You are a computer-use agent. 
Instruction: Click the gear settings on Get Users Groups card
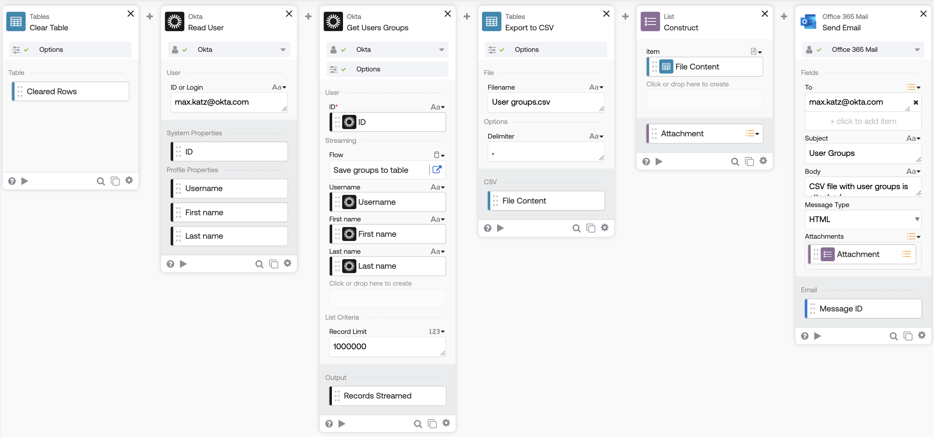pos(446,423)
